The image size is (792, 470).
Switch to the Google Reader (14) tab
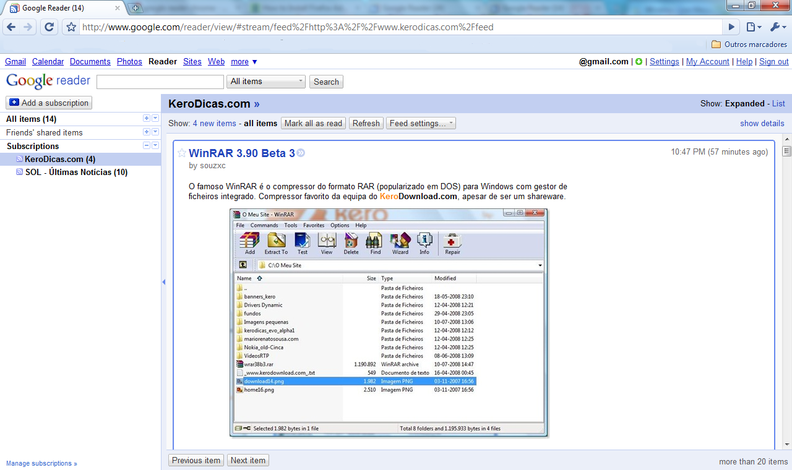(x=64, y=8)
